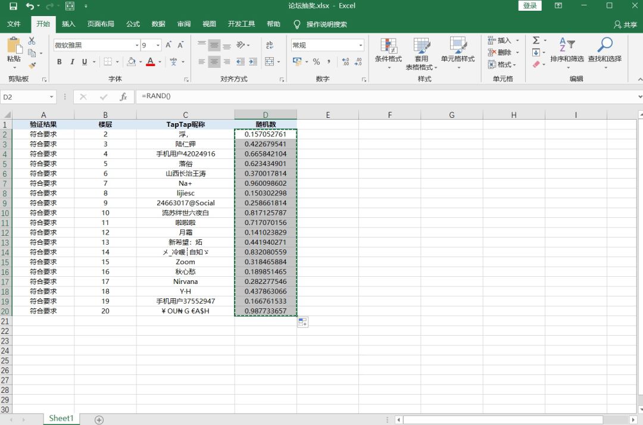The width and height of the screenshot is (643, 425).
Task: Expand 排序和筛选 sort and filter menu
Action: click(x=567, y=54)
